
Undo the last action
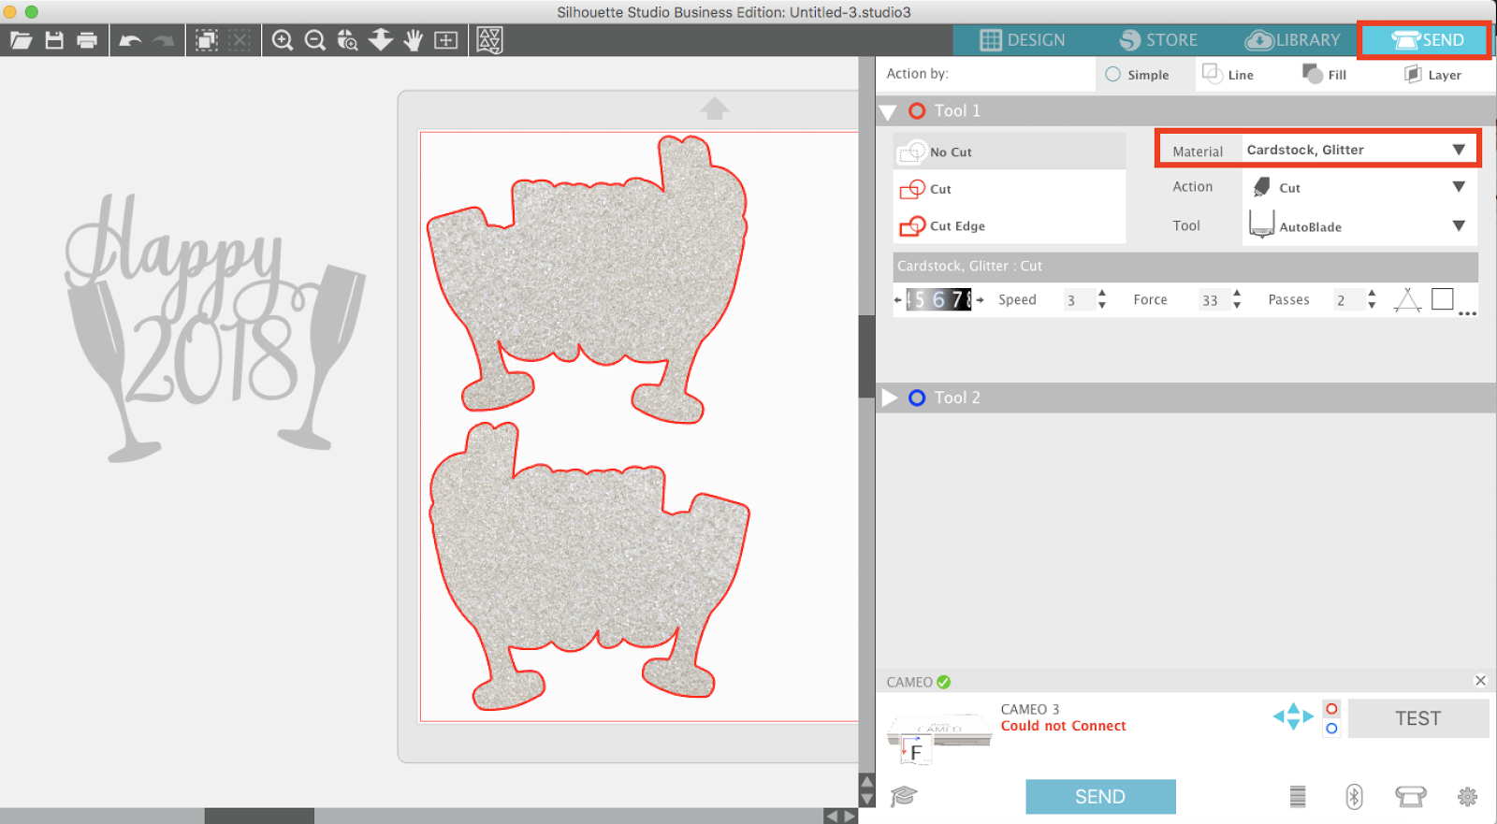pos(131,40)
